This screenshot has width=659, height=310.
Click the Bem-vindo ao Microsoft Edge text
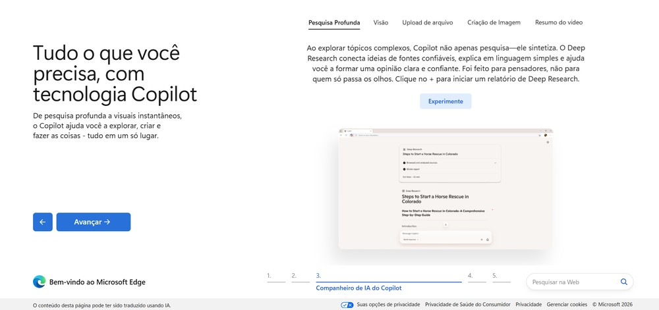[97, 282]
